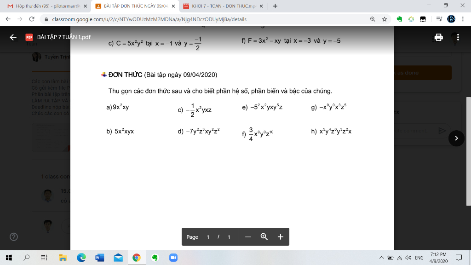Open the Mail app in the taskbar
This screenshot has width=471, height=265.
click(x=118, y=258)
